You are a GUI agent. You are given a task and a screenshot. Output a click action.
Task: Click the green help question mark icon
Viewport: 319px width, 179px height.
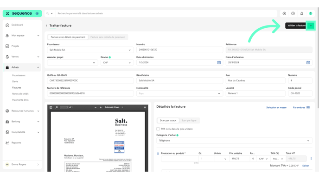pyautogui.click(x=311, y=13)
